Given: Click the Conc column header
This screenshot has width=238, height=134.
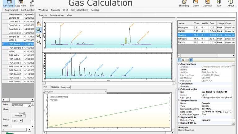Looking at the screenshot, I should point(212,23).
